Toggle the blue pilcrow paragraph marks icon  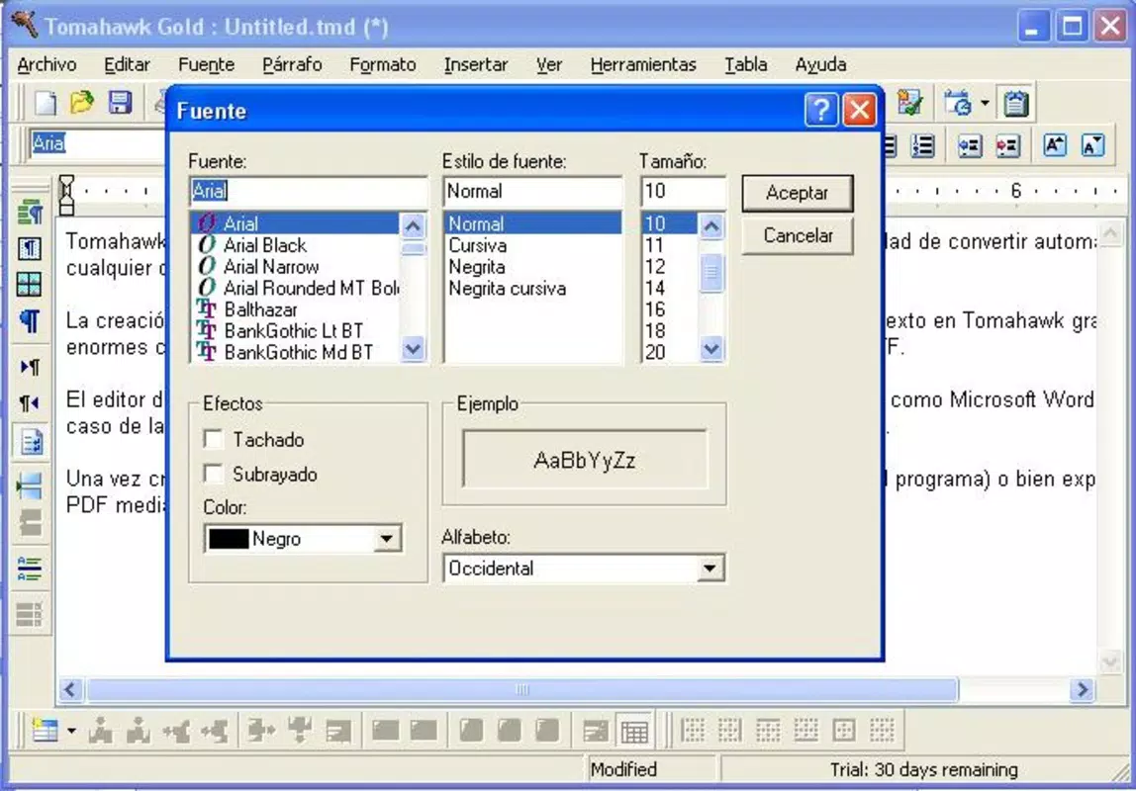(x=30, y=320)
